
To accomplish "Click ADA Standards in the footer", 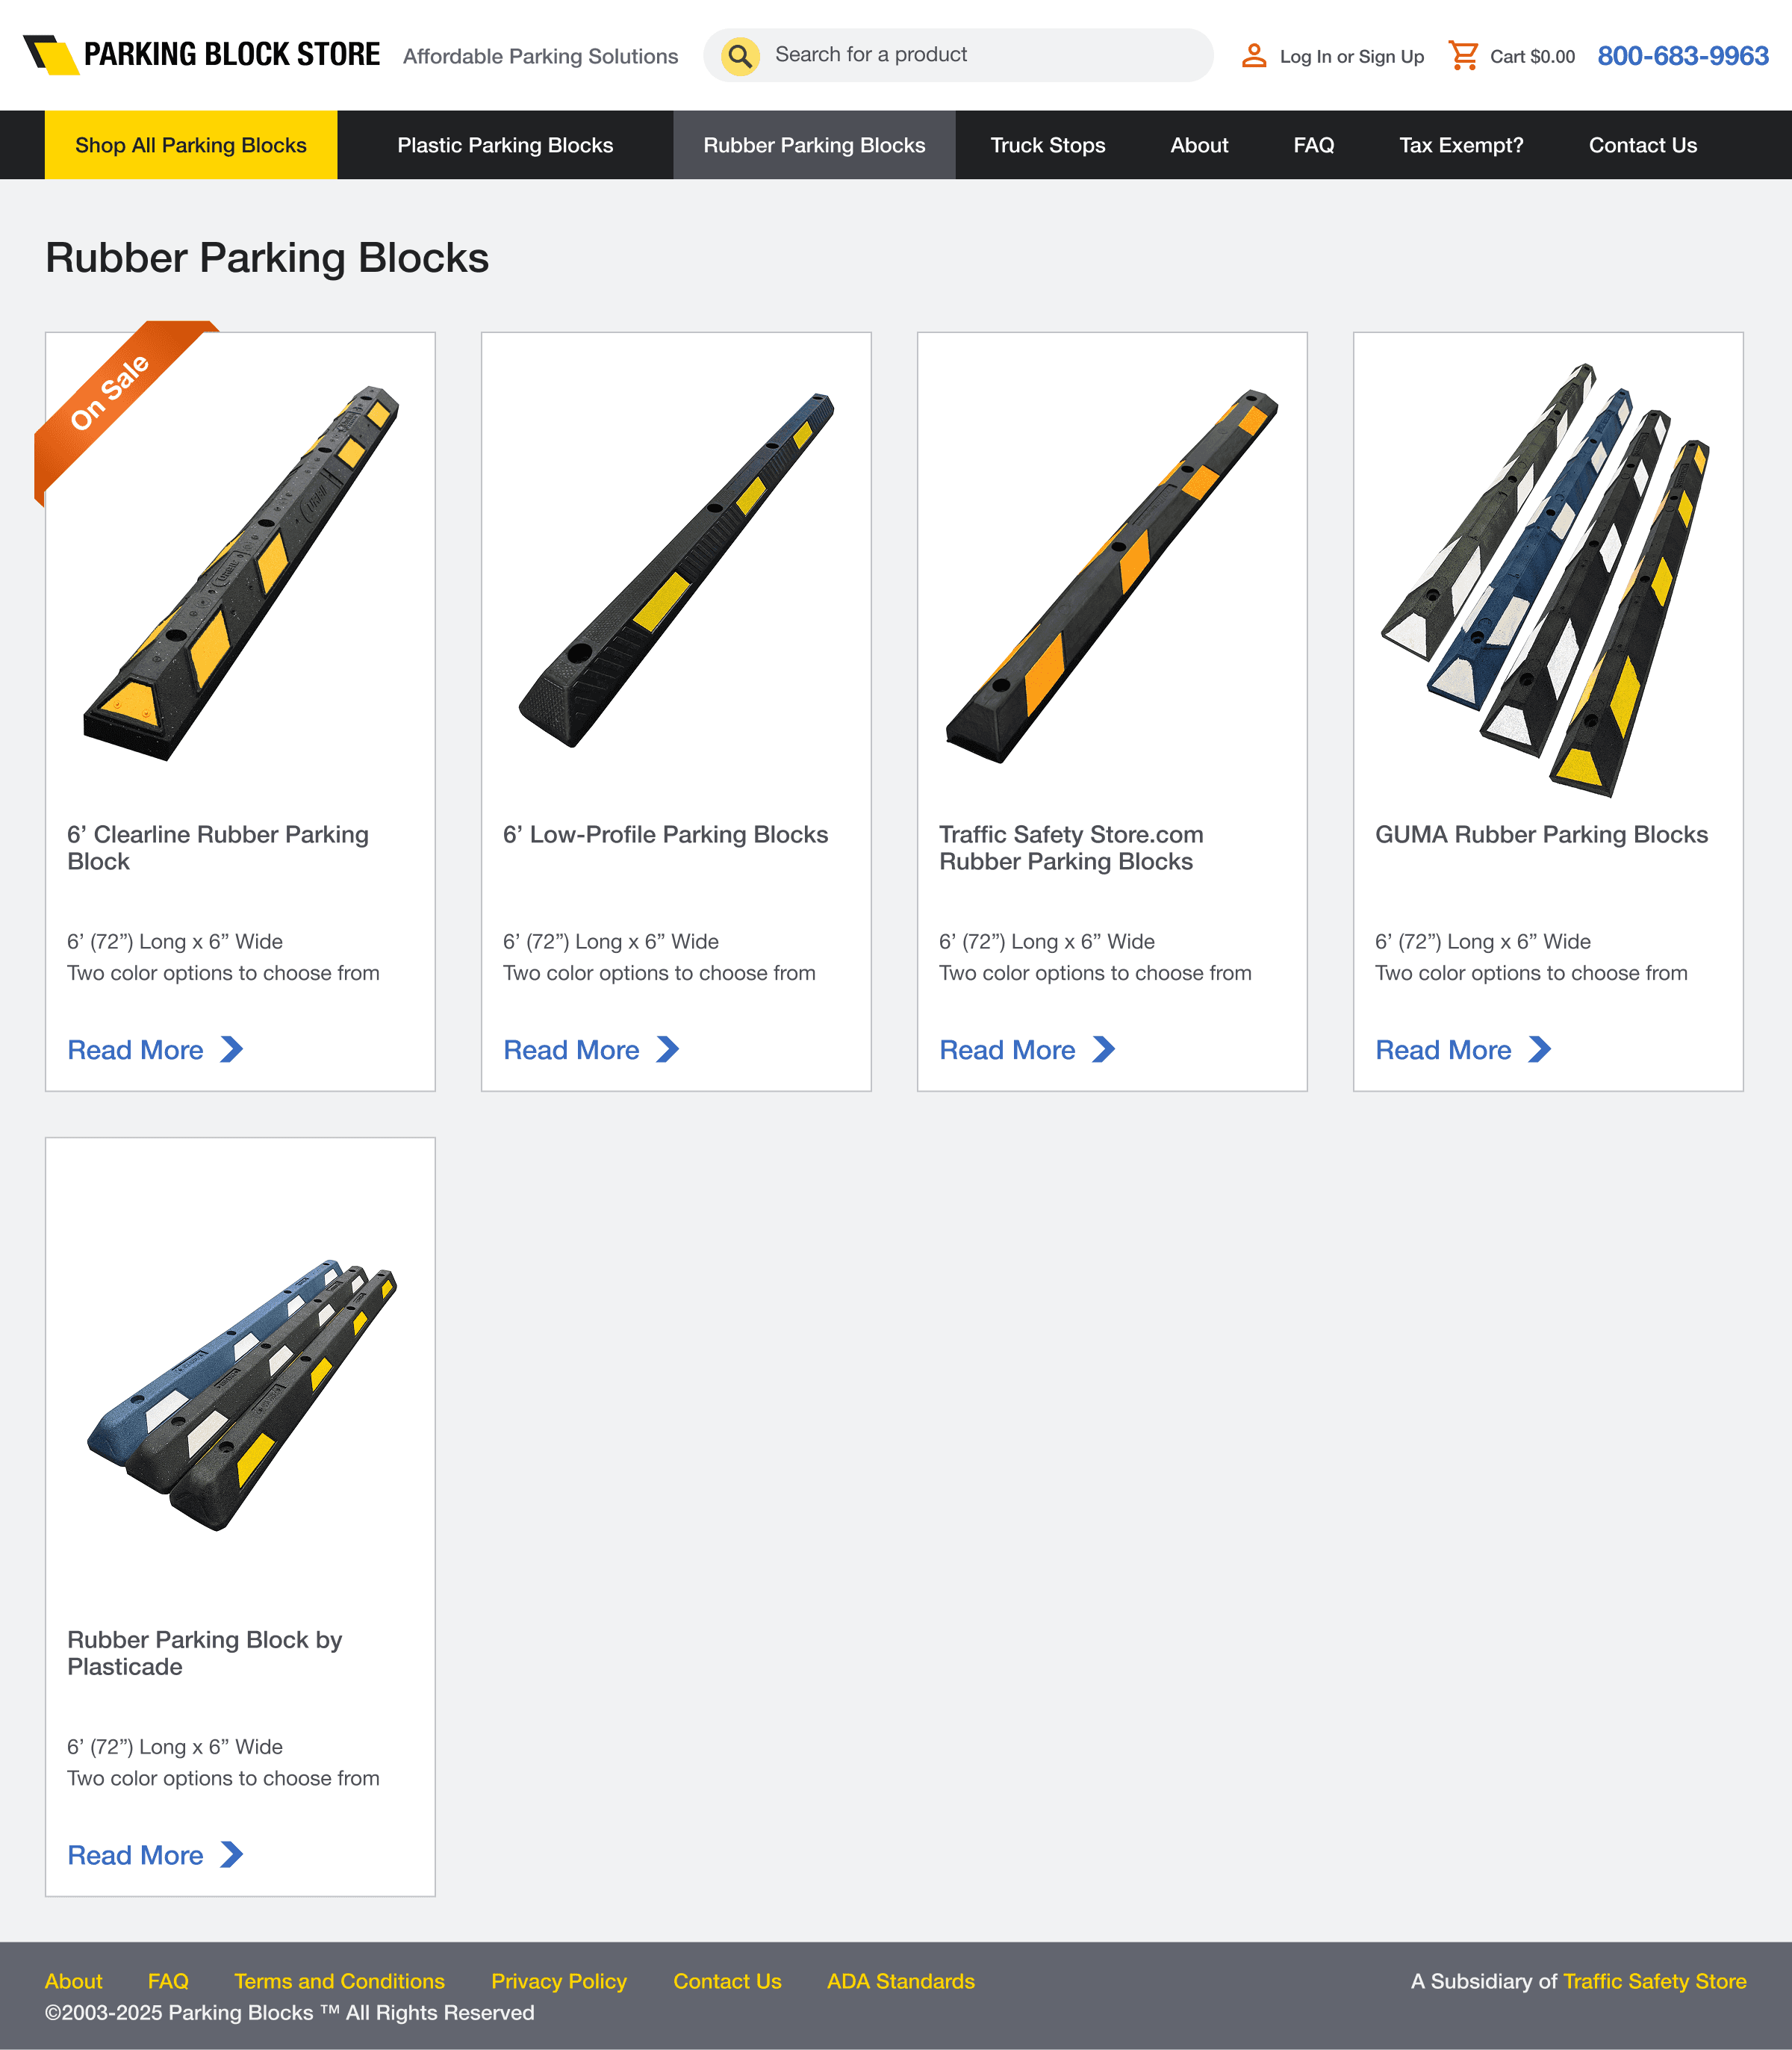I will pos(901,1981).
